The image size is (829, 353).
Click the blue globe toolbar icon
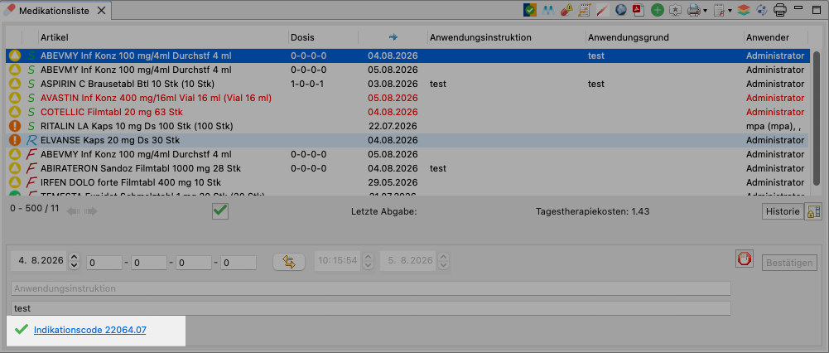[x=620, y=9]
